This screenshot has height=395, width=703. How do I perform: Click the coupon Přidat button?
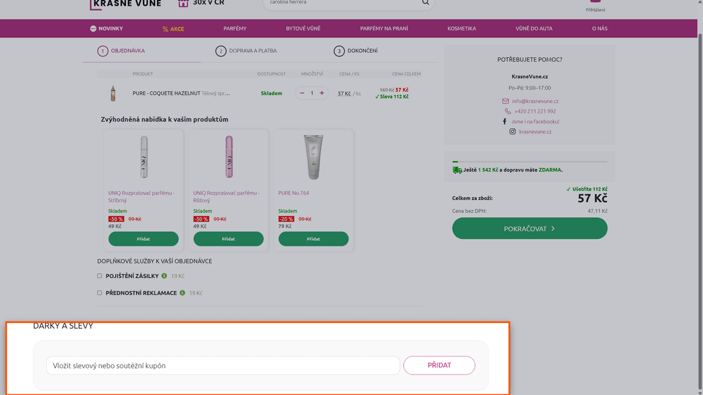[x=439, y=365]
